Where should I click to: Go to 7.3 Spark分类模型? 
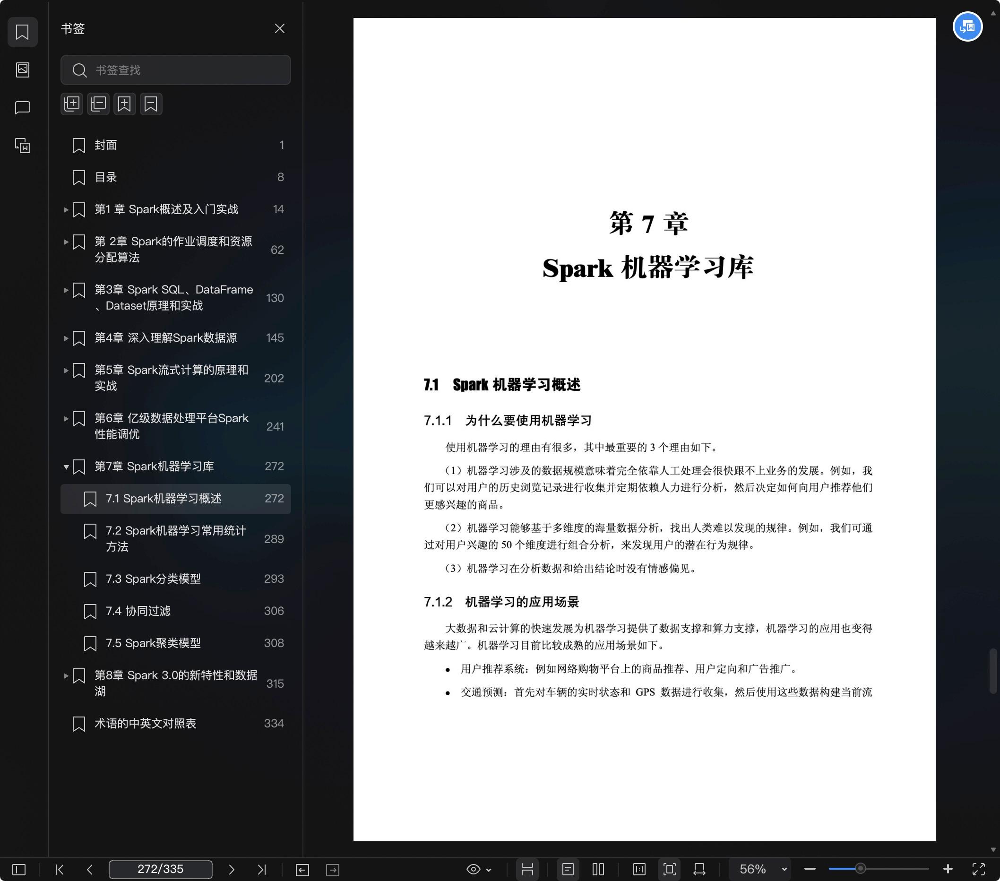[176, 579]
